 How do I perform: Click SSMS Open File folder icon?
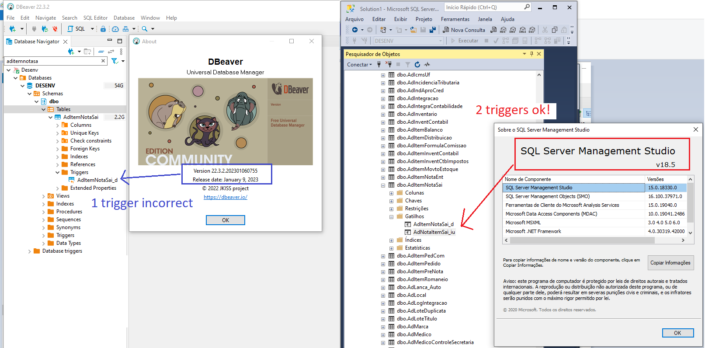click(413, 30)
